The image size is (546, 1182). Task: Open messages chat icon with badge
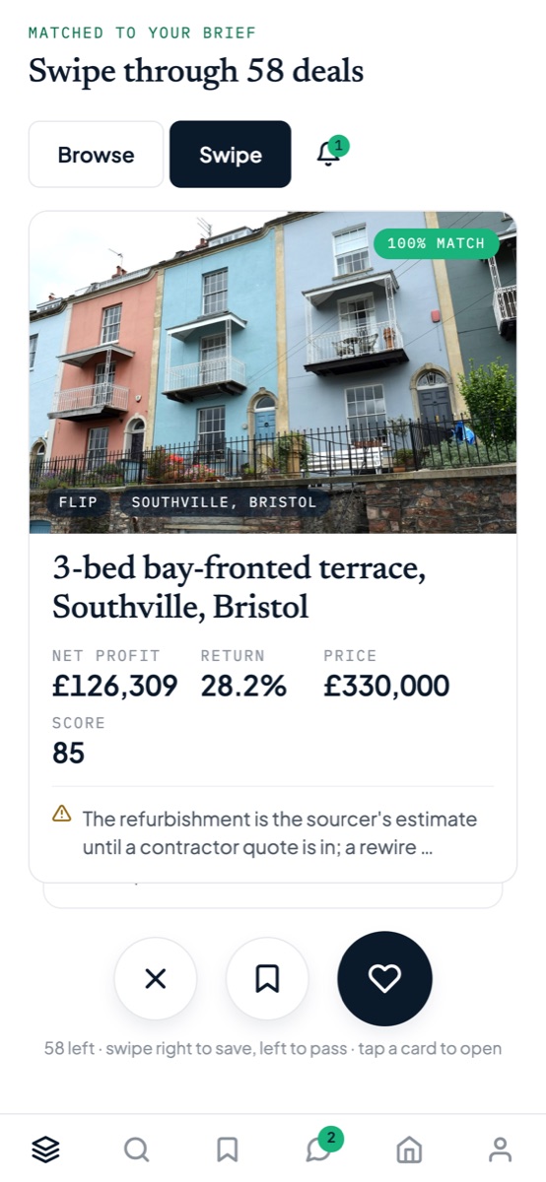pyautogui.click(x=318, y=1149)
